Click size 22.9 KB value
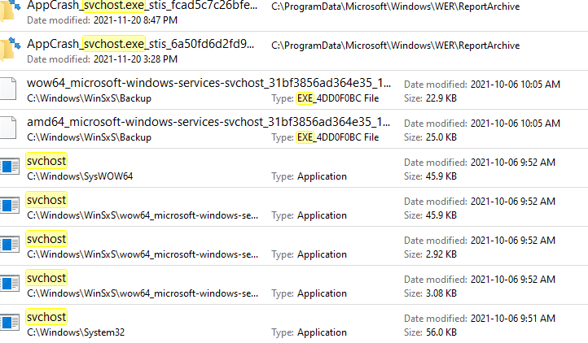This screenshot has width=588, height=343. pyautogui.click(x=441, y=98)
